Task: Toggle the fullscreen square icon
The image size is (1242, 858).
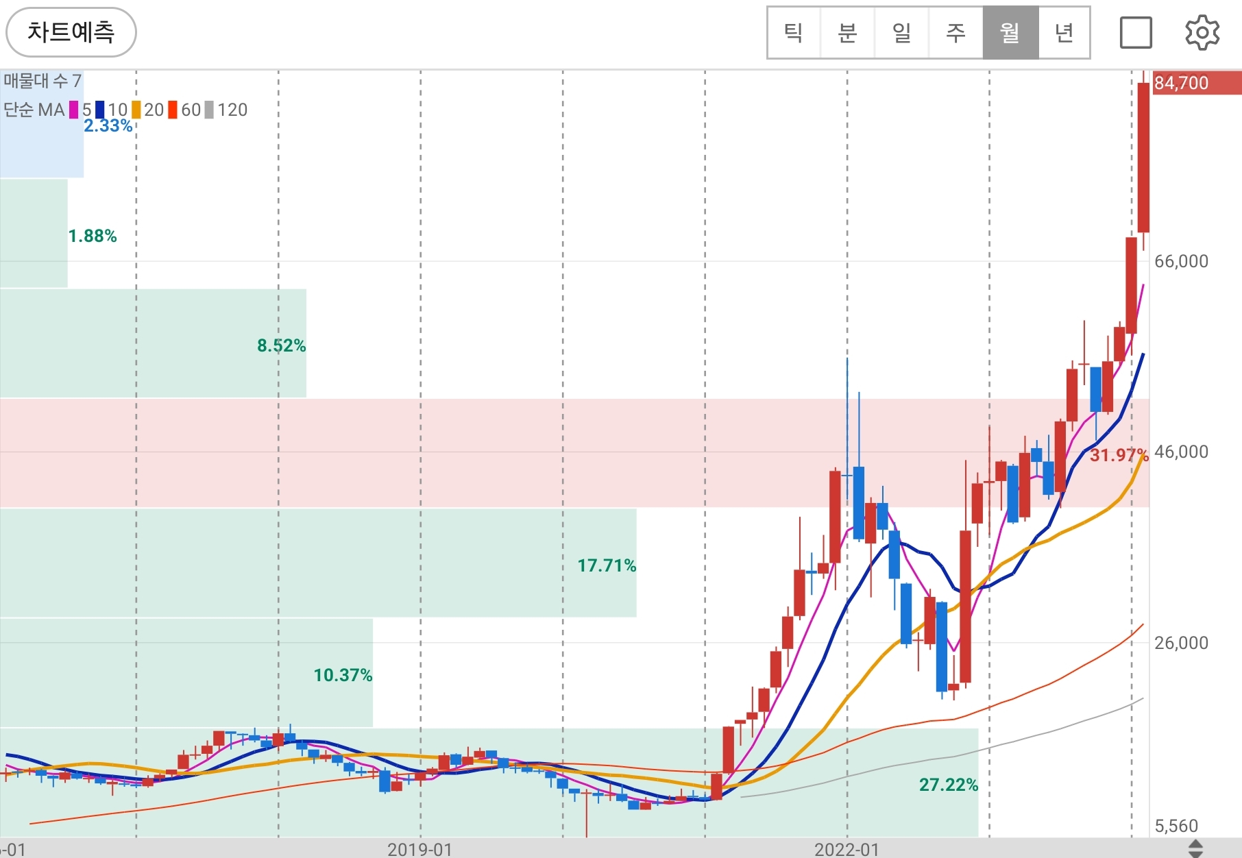Action: click(1136, 32)
